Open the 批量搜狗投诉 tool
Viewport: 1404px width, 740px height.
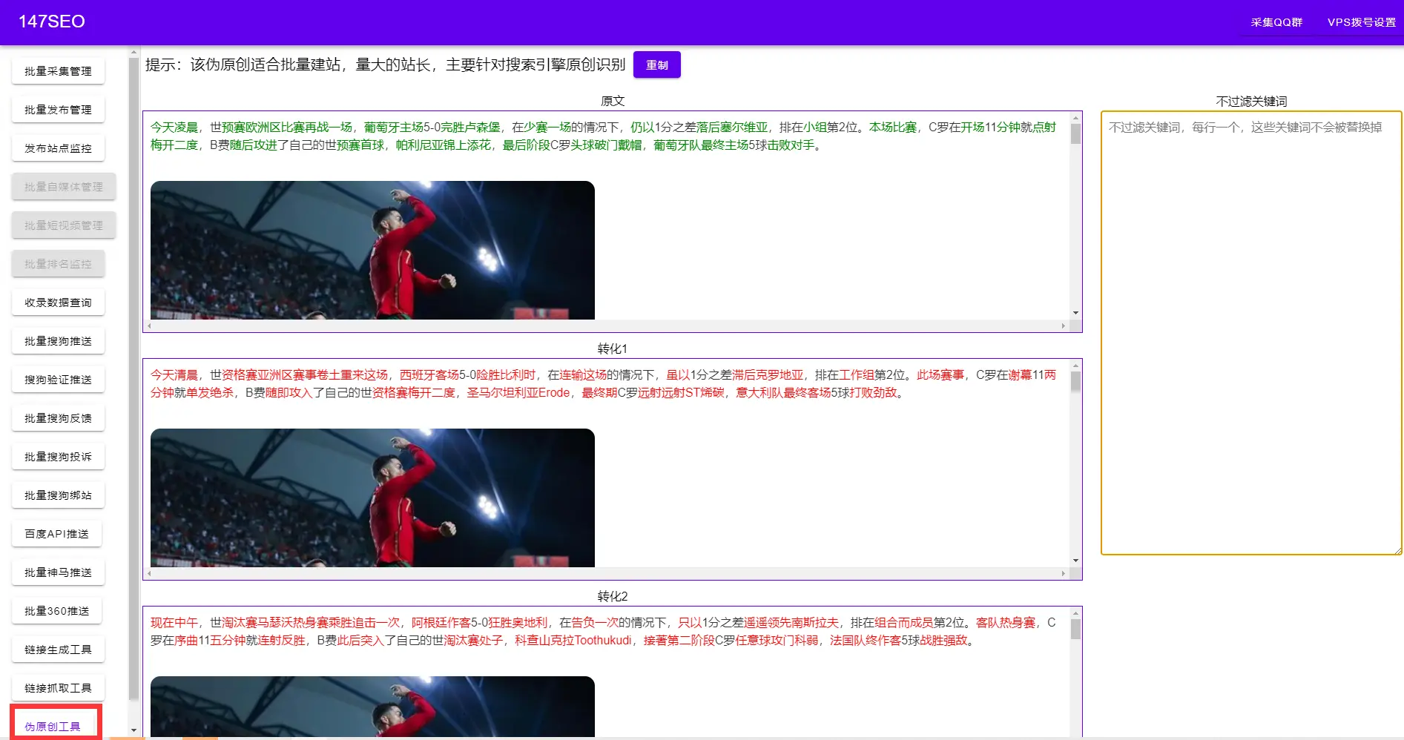pyautogui.click(x=58, y=456)
